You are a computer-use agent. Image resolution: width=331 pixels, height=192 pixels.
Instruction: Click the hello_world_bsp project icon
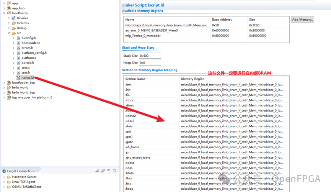click(x=9, y=92)
